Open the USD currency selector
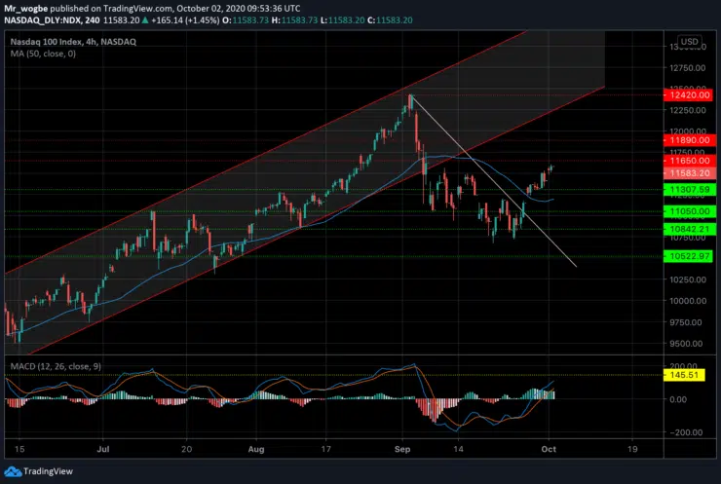Image resolution: width=721 pixels, height=484 pixels. tap(688, 41)
